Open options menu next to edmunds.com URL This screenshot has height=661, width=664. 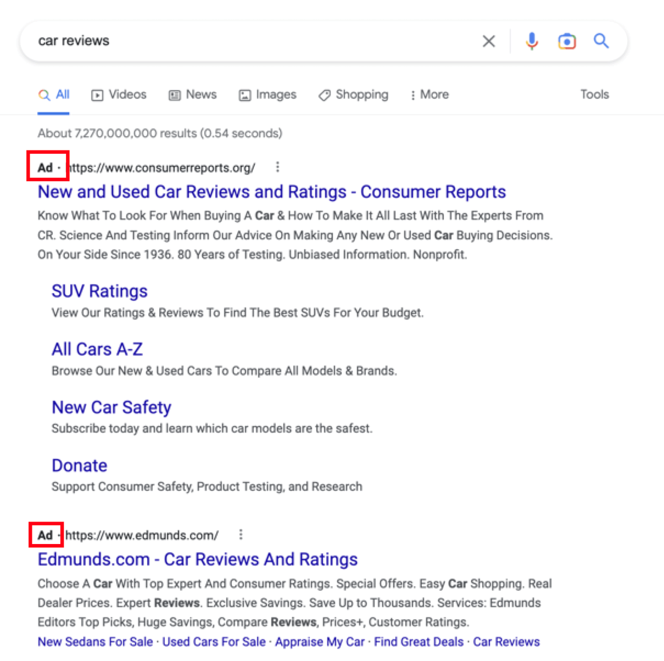[241, 534]
